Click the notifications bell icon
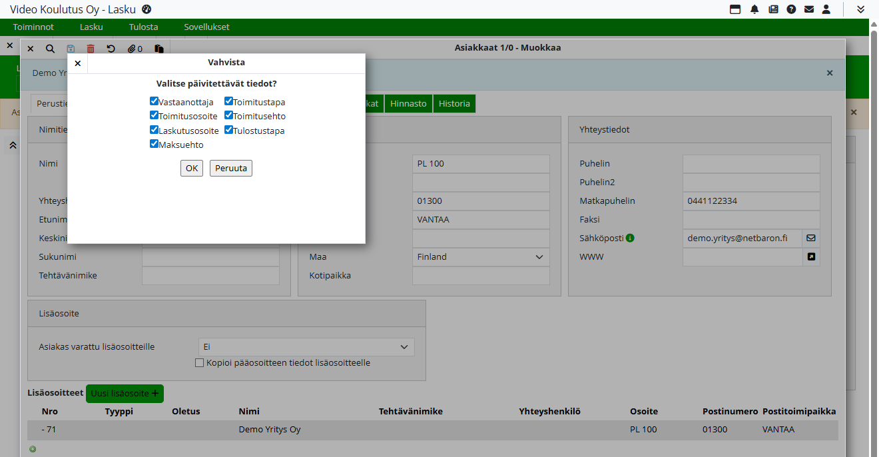This screenshot has height=457, width=879. coord(754,9)
